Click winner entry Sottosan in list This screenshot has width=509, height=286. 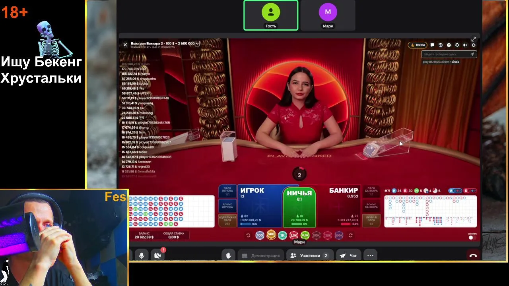click(136, 162)
